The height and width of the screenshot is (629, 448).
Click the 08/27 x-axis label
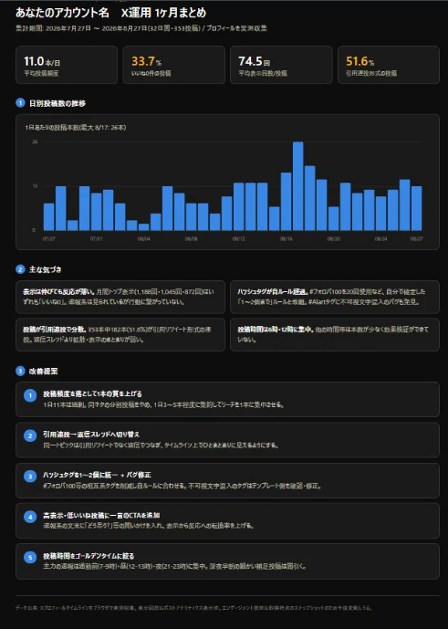coord(416,238)
